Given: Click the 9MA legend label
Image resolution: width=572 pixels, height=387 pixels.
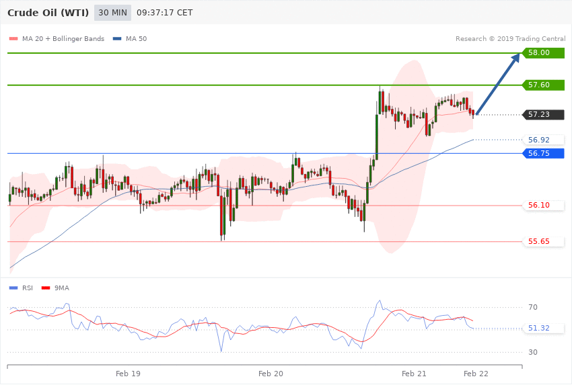Looking at the screenshot, I should [62, 288].
